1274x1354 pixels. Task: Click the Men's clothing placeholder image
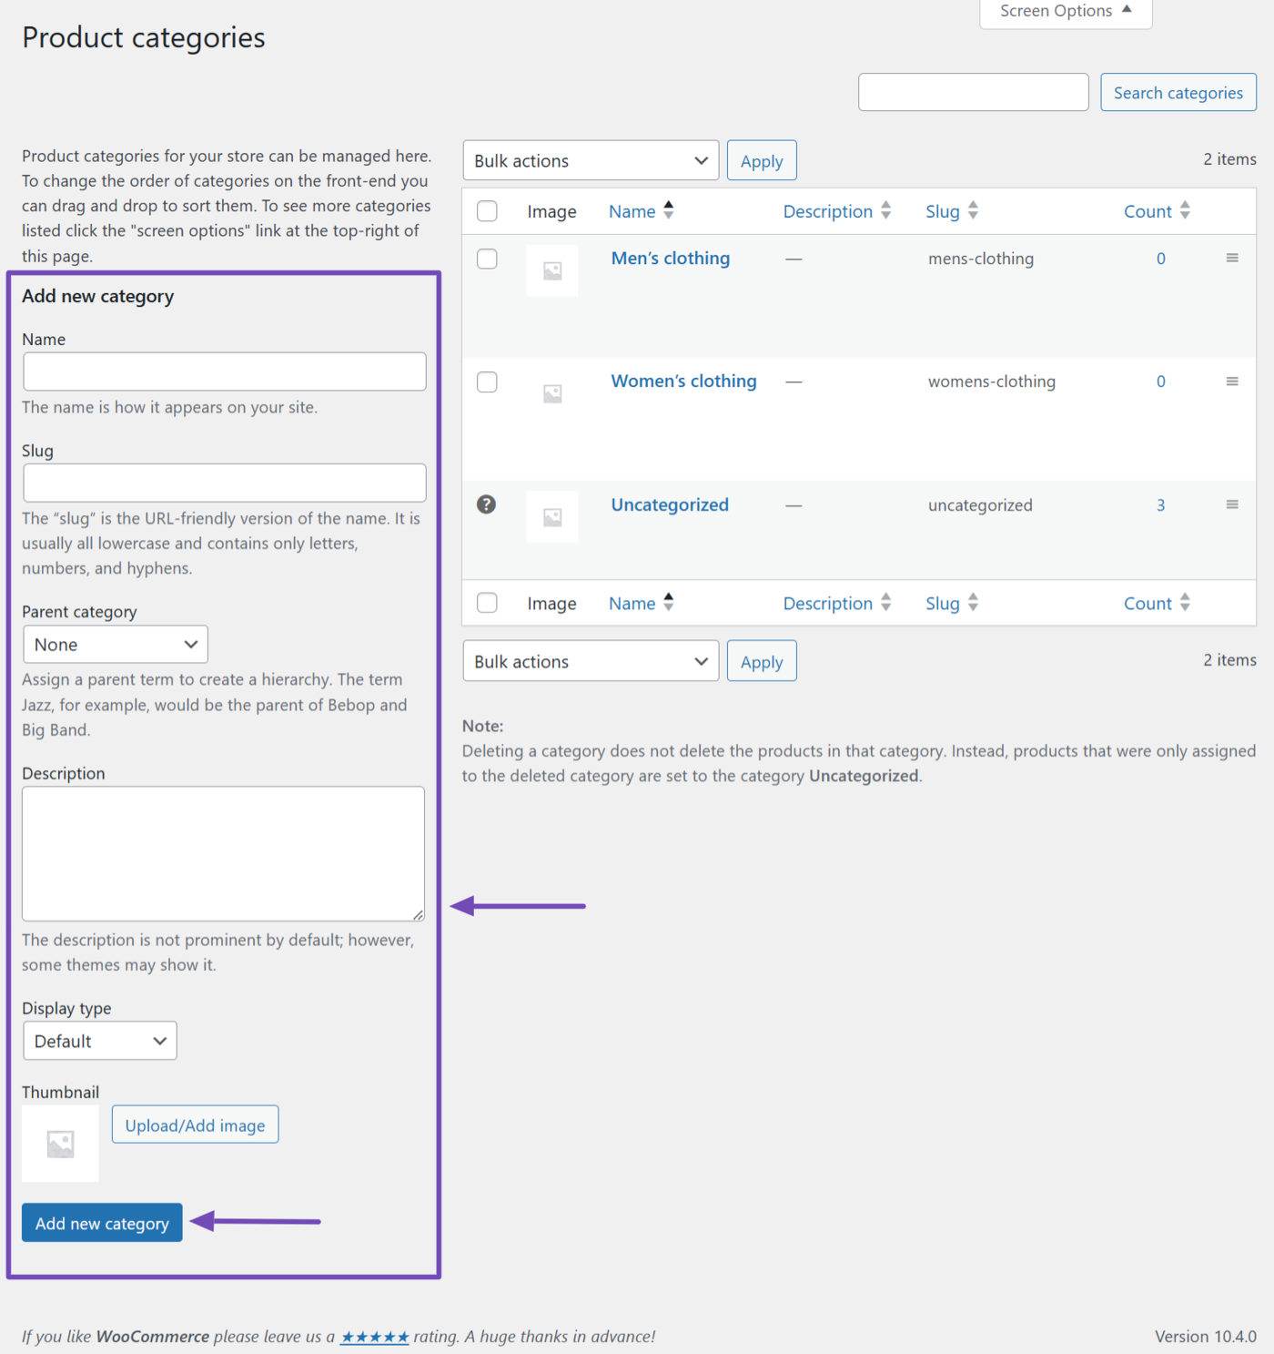coord(551,270)
